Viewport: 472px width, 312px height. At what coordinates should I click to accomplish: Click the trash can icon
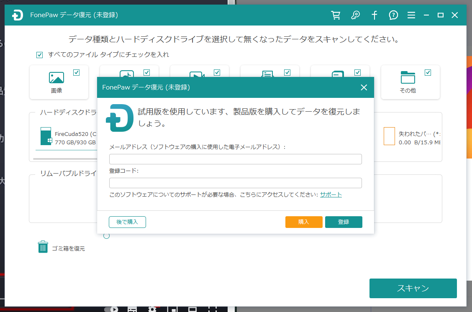[43, 247]
